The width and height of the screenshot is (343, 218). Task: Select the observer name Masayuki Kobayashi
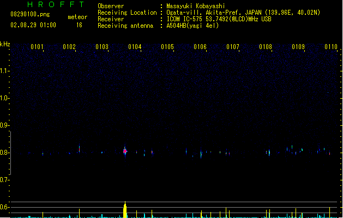coord(196,6)
